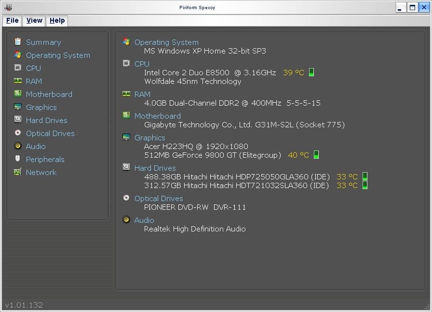Click the CPU chip icon in main panel
This screenshot has height=312, width=432.
(x=126, y=63)
